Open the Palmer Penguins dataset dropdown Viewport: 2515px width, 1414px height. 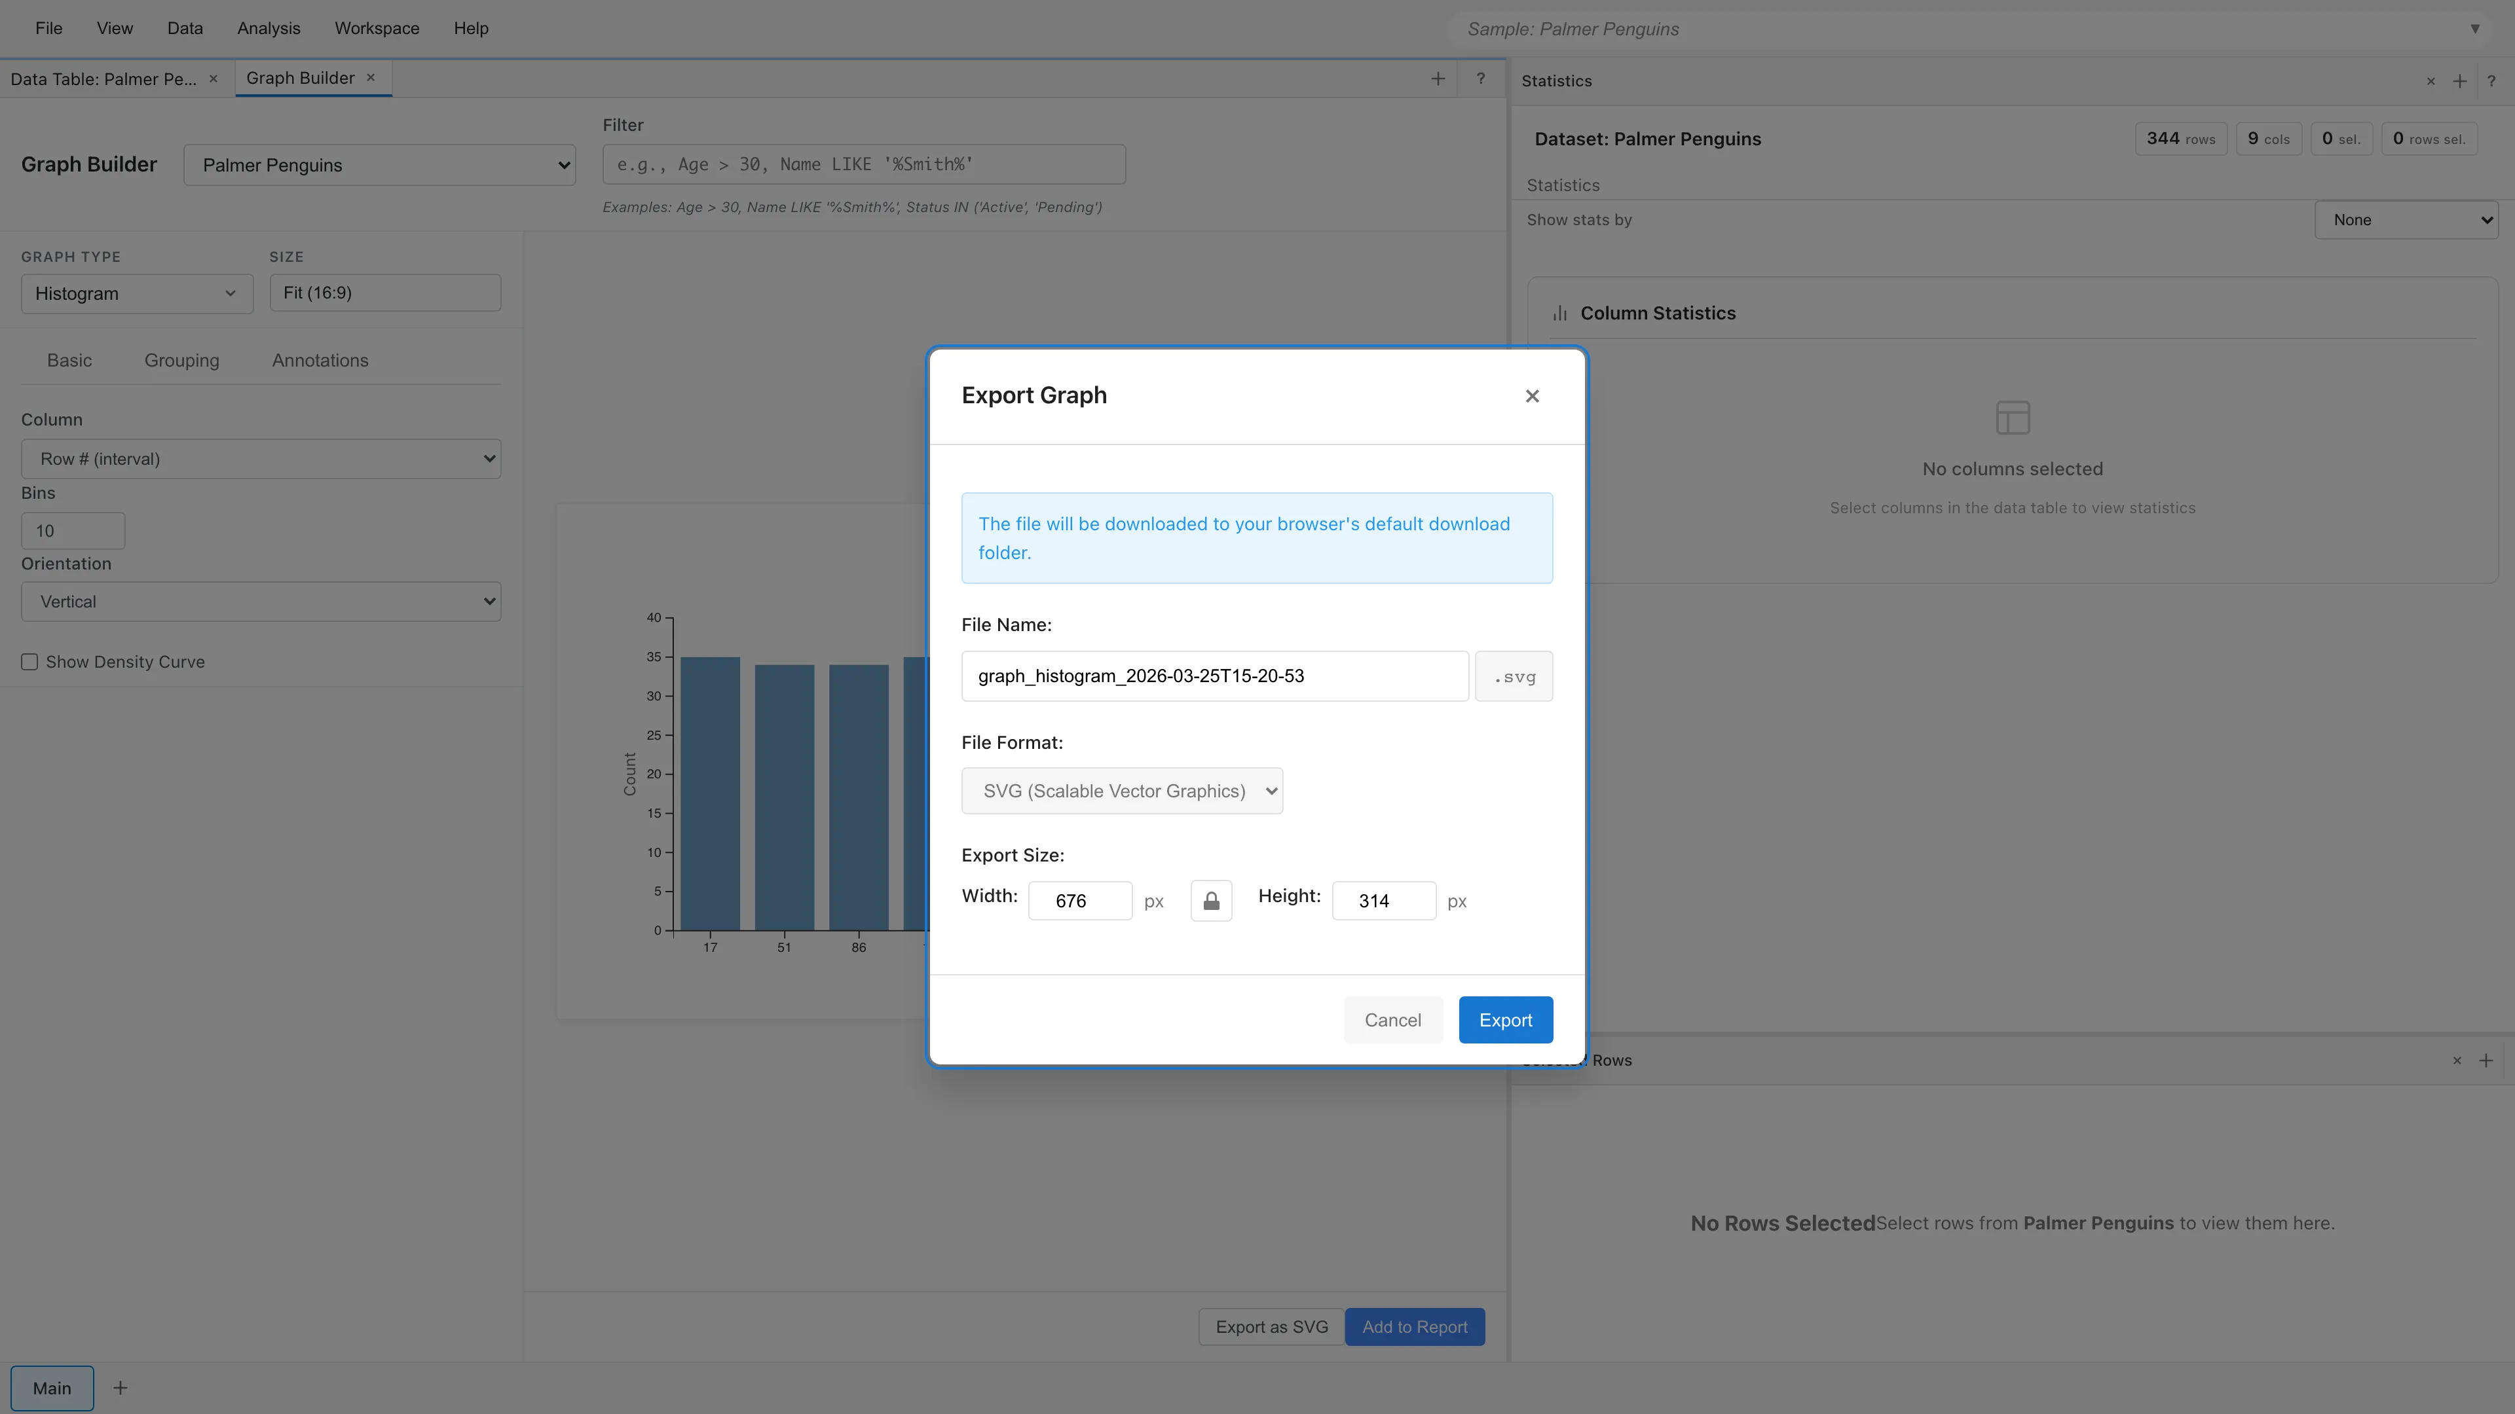380,165
